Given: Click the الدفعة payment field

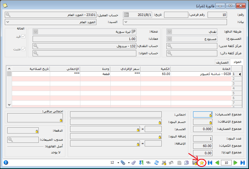Looking at the screenshot, I should tap(23, 131).
